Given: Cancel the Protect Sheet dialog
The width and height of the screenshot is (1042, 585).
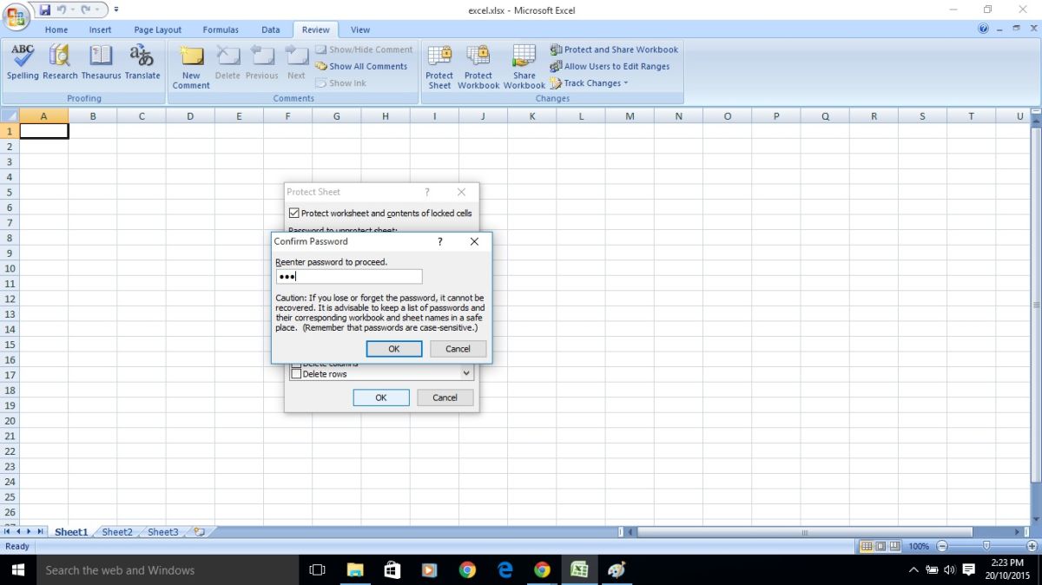Looking at the screenshot, I should [x=444, y=397].
